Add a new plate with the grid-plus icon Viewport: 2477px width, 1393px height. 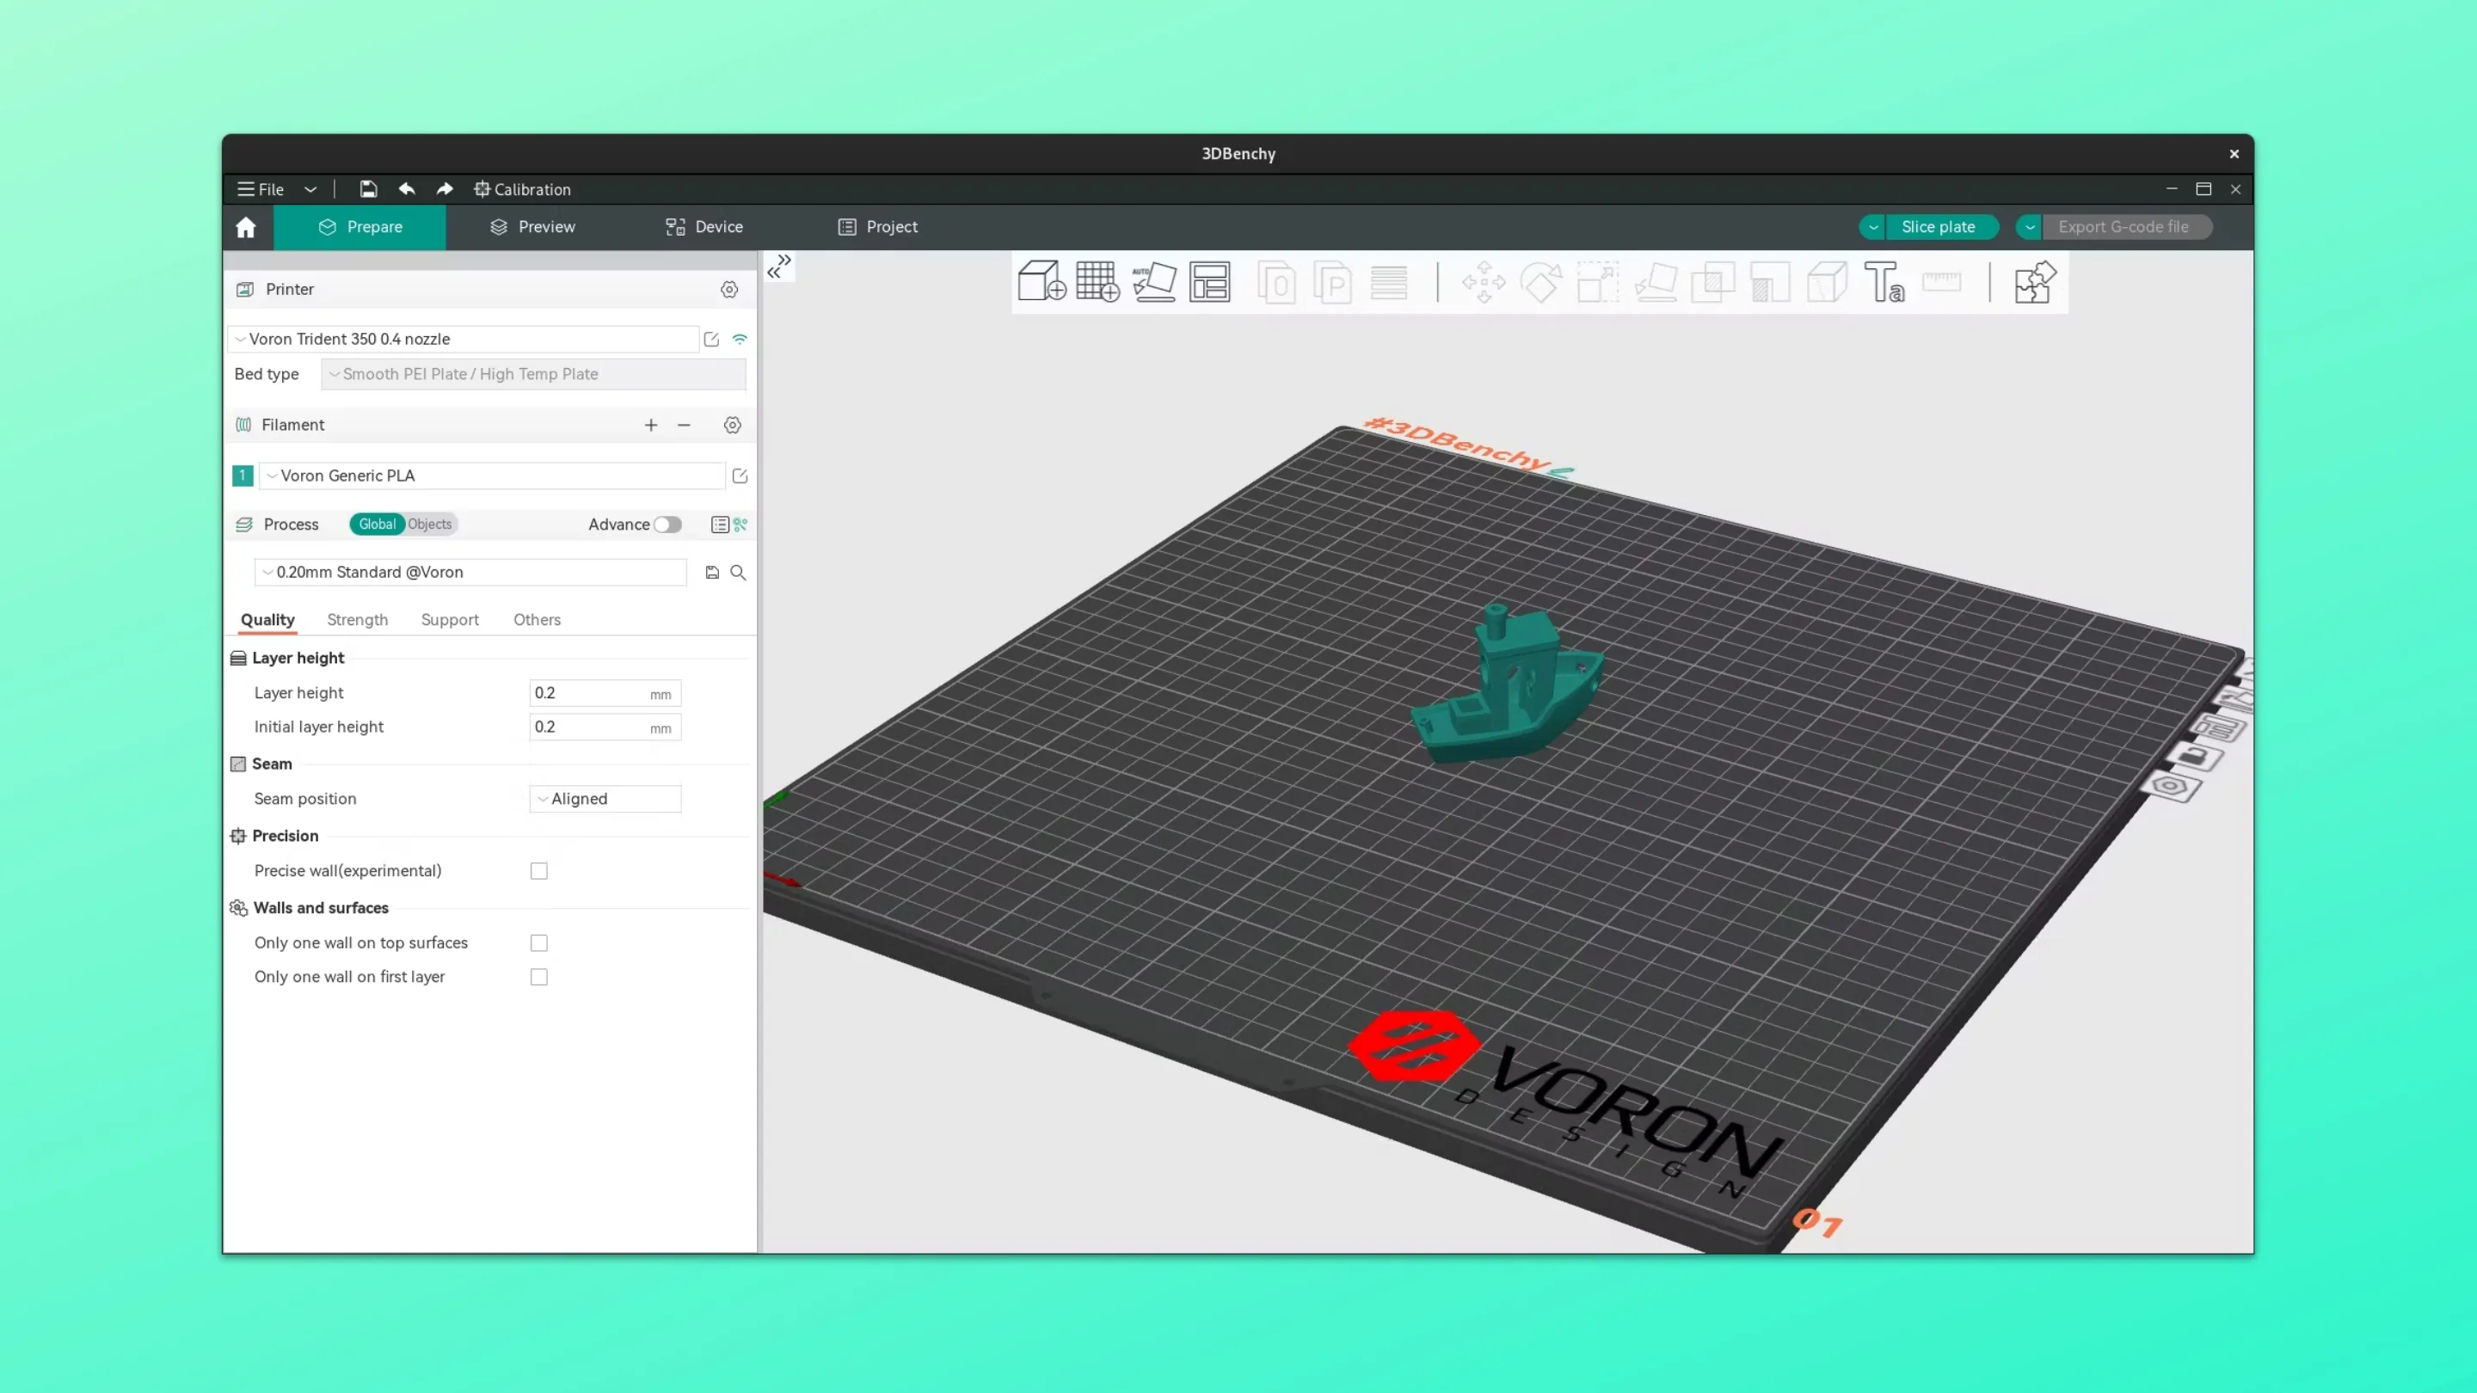pos(1097,282)
